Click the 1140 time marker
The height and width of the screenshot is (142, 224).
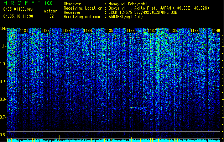[216, 30]
